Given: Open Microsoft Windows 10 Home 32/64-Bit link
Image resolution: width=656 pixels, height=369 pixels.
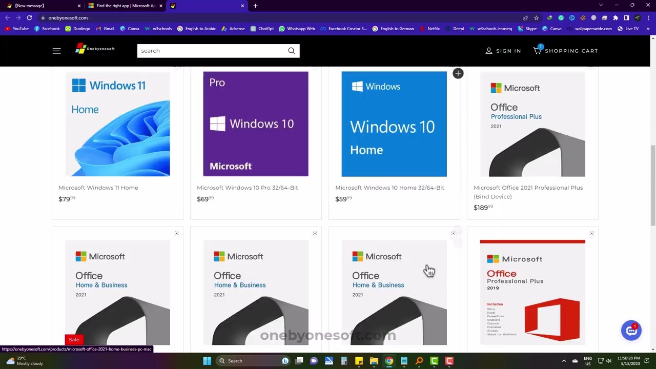Looking at the screenshot, I should coord(389,188).
